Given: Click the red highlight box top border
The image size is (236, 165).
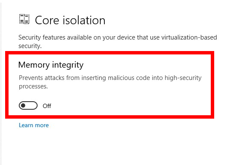Looking at the screenshot, I should click(109, 53).
